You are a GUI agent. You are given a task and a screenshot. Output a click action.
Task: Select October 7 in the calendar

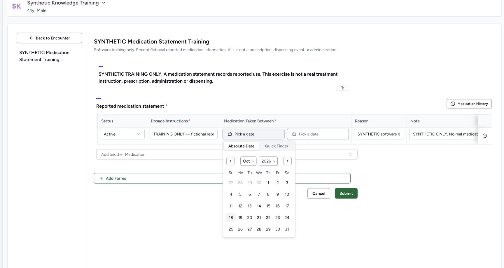tap(259, 194)
